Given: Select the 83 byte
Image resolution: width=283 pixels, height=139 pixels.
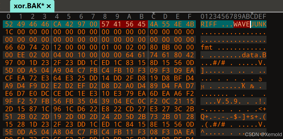Looking at the screenshot, I should pyautogui.click(x=130, y=63).
